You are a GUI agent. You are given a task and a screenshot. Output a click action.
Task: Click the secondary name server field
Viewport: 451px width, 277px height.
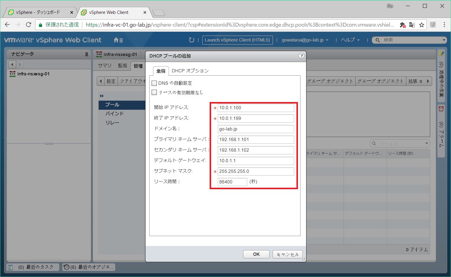click(256, 150)
